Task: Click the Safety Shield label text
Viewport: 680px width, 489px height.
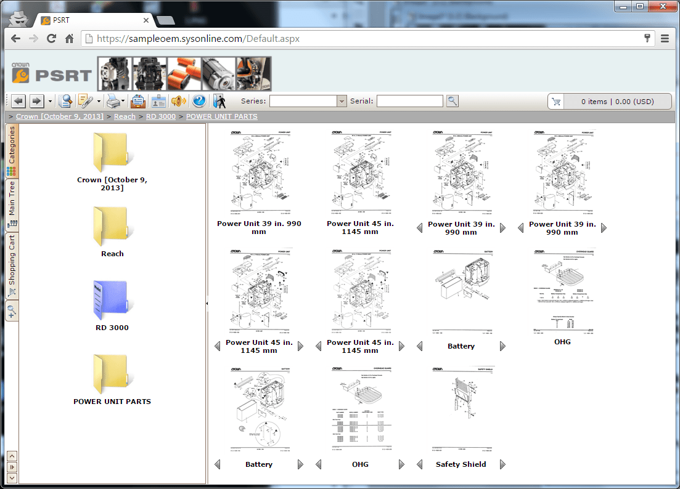Action: (x=461, y=464)
